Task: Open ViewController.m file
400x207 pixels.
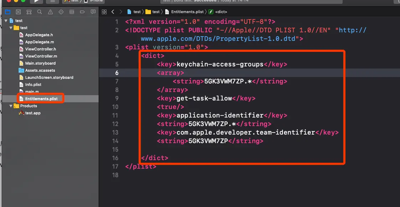Action: [x=41, y=56]
